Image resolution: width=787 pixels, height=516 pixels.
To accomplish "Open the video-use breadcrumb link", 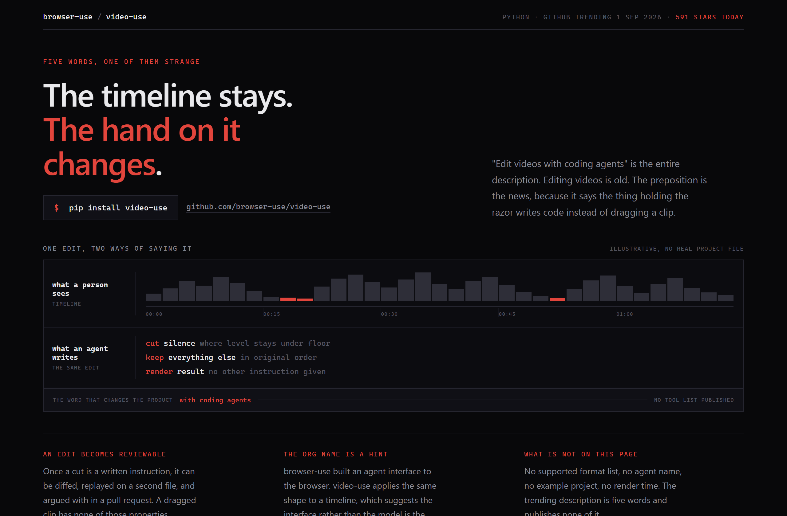I will pyautogui.click(x=126, y=17).
